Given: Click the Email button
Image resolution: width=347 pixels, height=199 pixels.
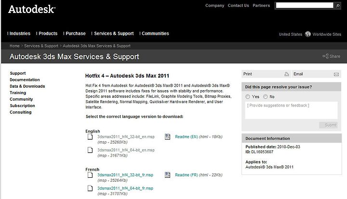Looking at the screenshot, I should 317,74.
